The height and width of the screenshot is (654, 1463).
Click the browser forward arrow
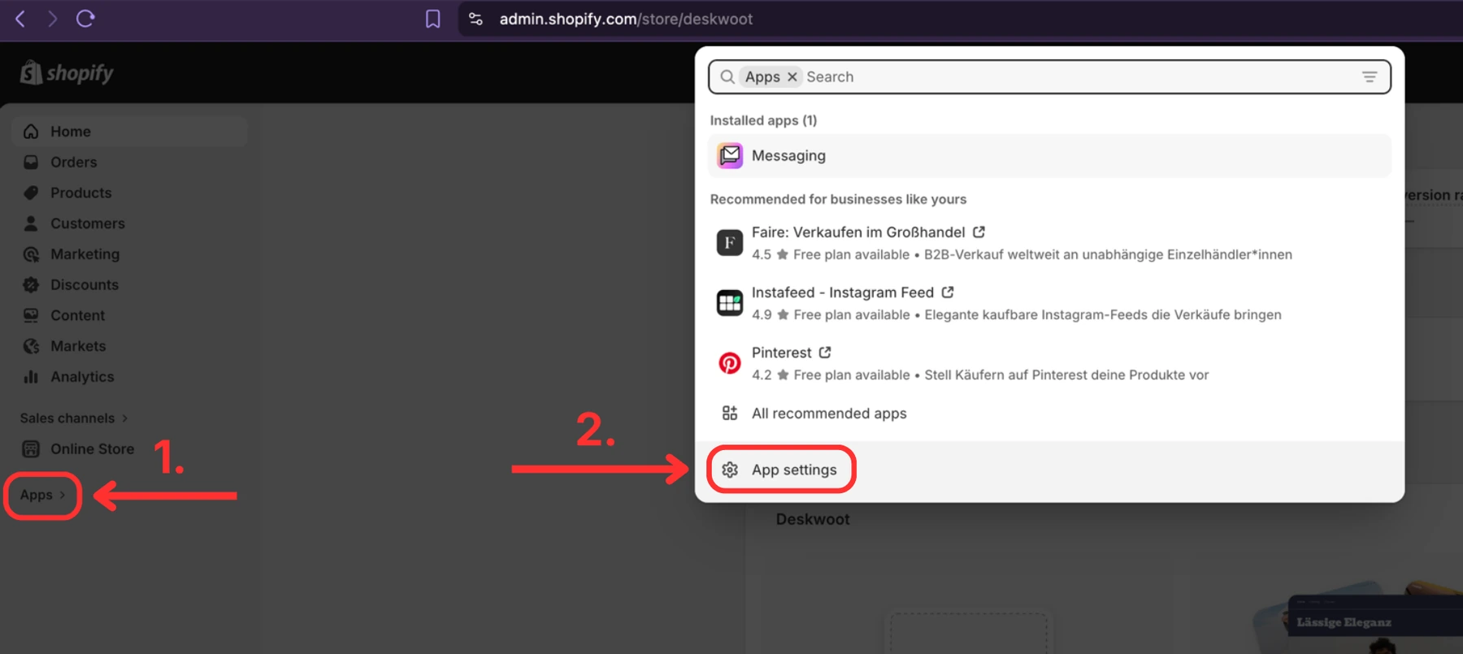click(53, 19)
